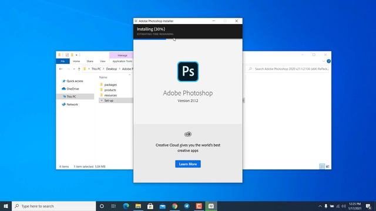This screenshot has height=211, width=376.
Task: Launch Google Chrome from taskbar
Action: click(x=174, y=206)
